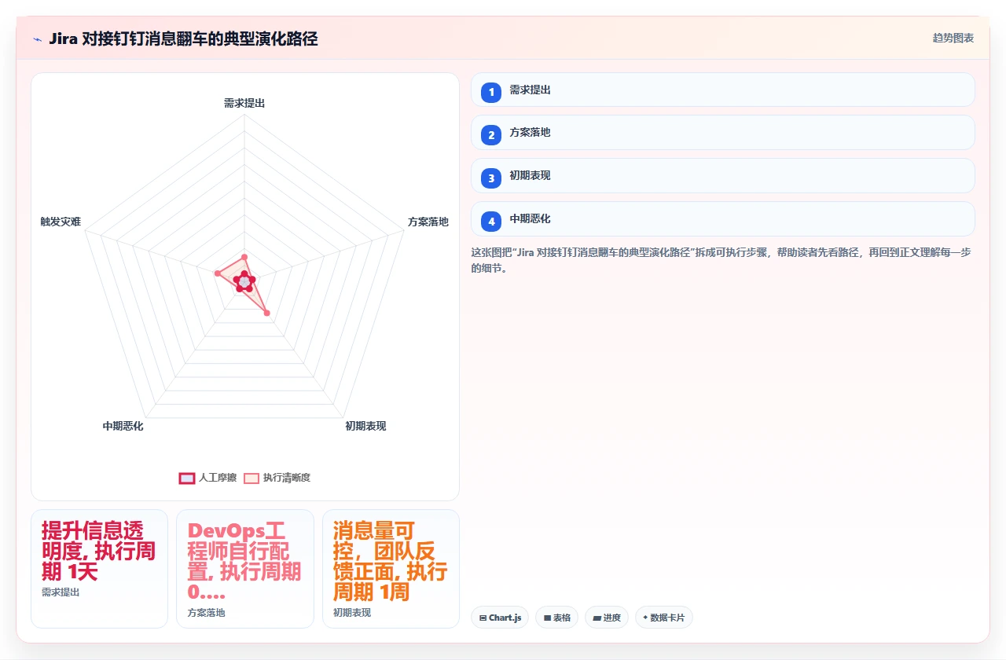Toggle the 人工摩擦 legend entry
Image resolution: width=1006 pixels, height=660 pixels.
pyautogui.click(x=208, y=478)
